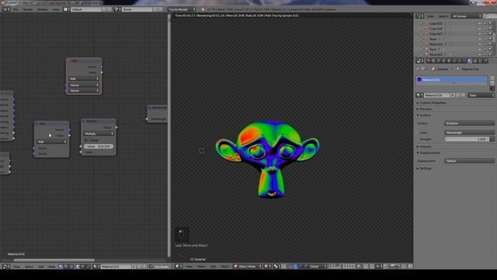Open the Cycles Render engine dropdown
Screen dimensions: 497x280
(x=182, y=9)
